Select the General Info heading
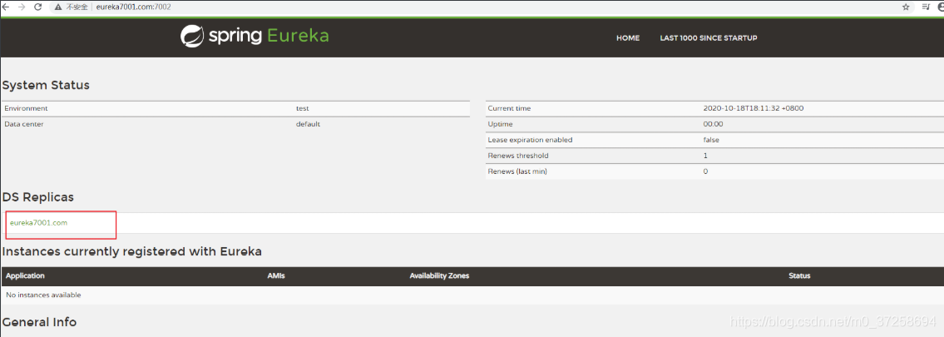This screenshot has height=337, width=944. coord(40,322)
